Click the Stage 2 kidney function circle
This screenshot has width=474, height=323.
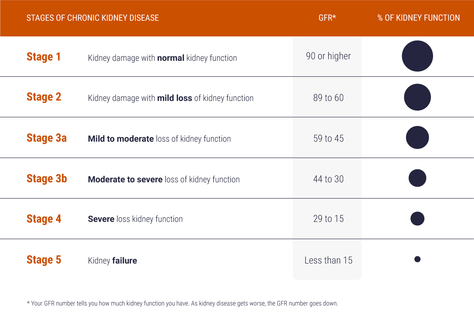pos(417,97)
